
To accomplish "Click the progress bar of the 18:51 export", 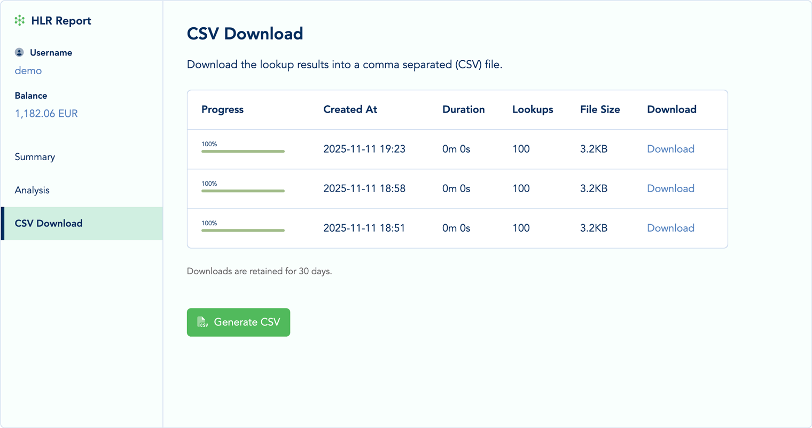I will (x=243, y=230).
